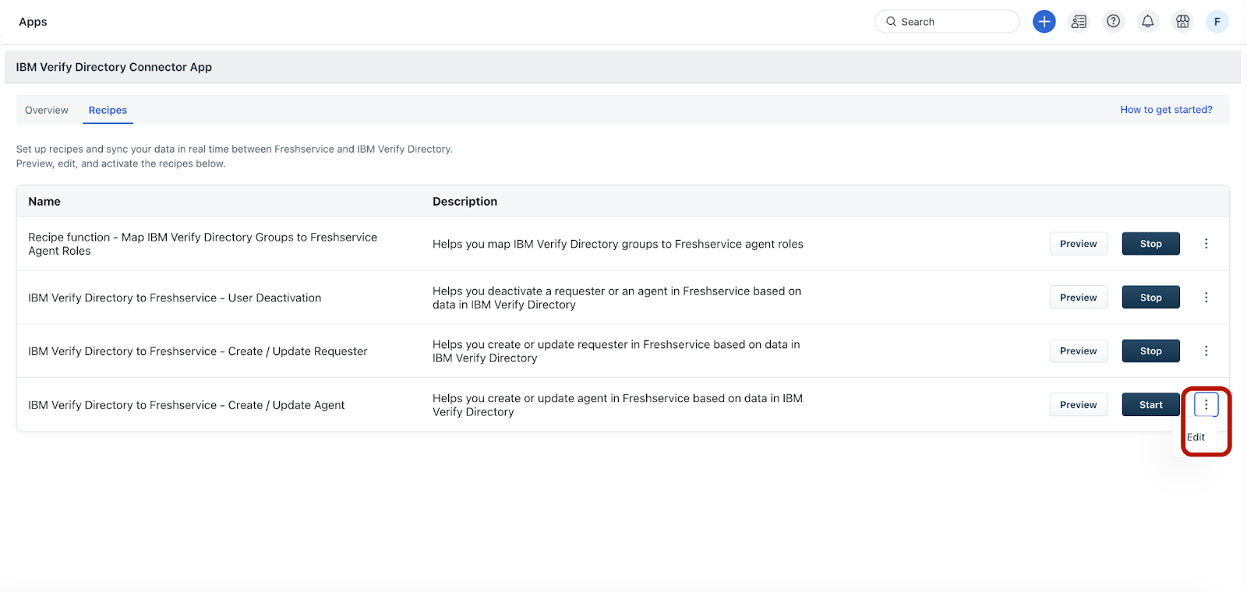Preview the Create / Update Requester recipe
Image resolution: width=1247 pixels, height=592 pixels.
pos(1078,351)
